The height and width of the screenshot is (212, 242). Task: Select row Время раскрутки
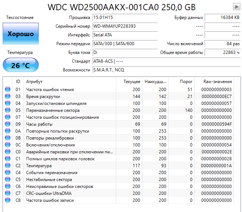pyautogui.click(x=118, y=96)
